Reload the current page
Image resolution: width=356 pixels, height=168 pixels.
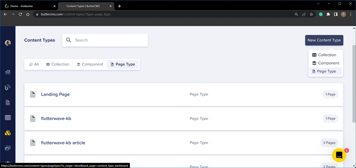pos(20,14)
